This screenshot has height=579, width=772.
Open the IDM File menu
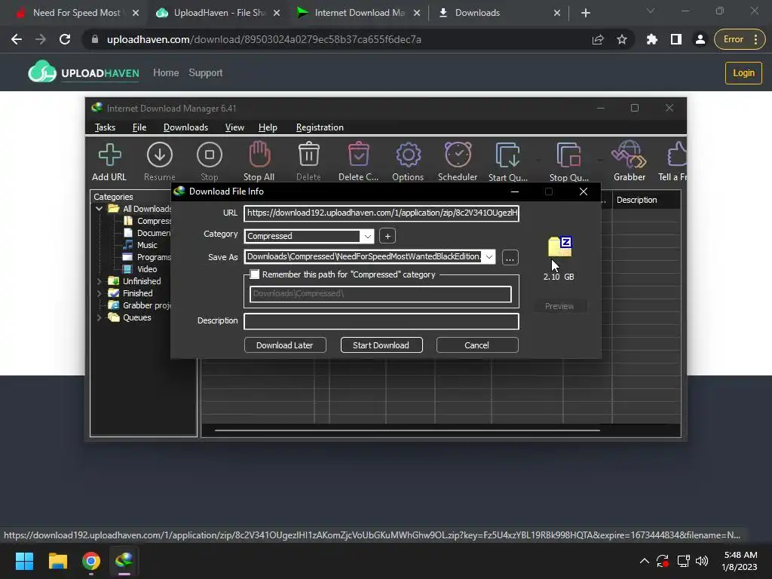(x=139, y=127)
